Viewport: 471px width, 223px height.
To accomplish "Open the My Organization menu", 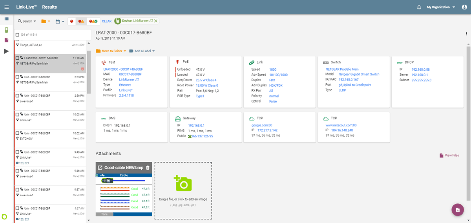I will click(x=442, y=7).
